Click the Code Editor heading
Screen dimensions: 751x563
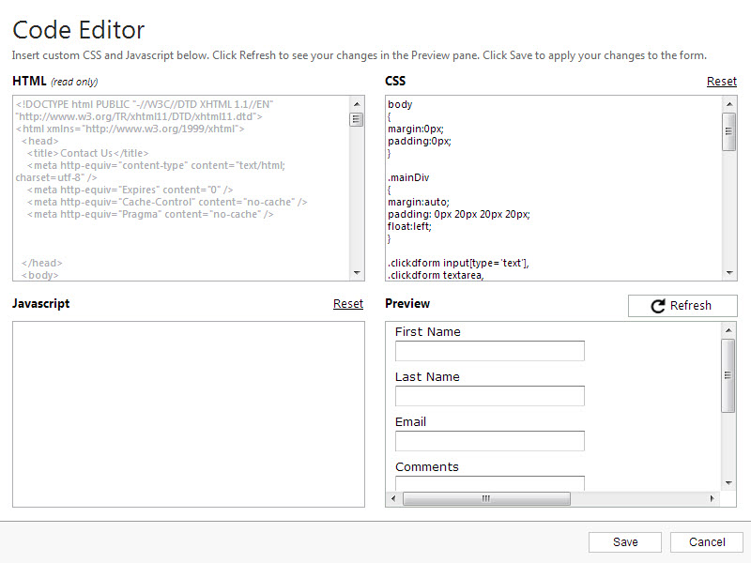pos(79,30)
